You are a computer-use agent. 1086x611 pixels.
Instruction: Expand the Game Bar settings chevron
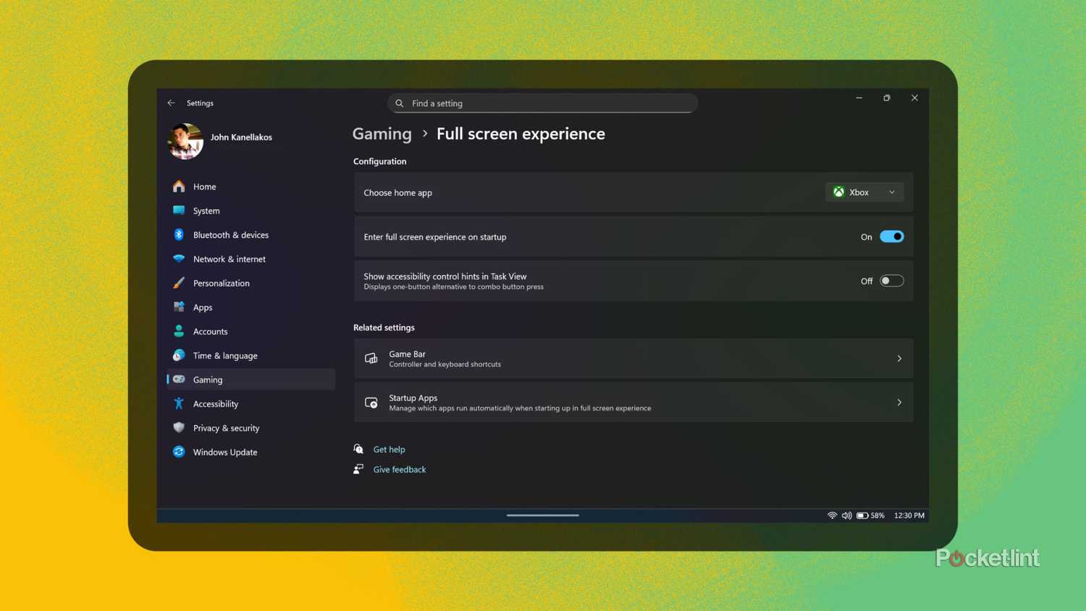point(899,358)
